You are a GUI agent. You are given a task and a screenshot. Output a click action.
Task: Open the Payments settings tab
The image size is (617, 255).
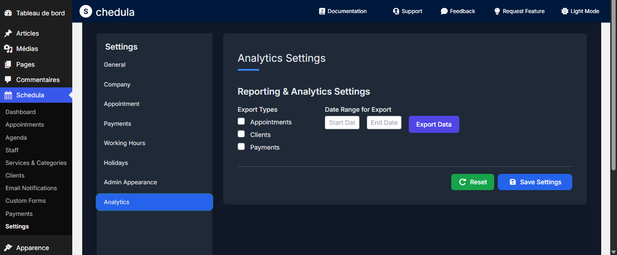154,123
